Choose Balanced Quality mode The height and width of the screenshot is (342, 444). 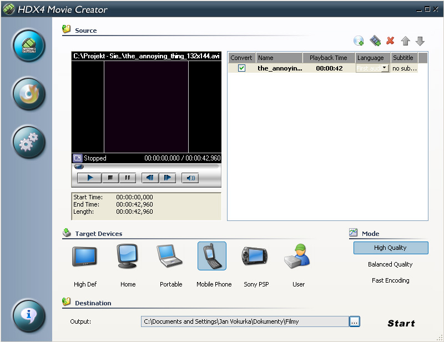pos(390,264)
